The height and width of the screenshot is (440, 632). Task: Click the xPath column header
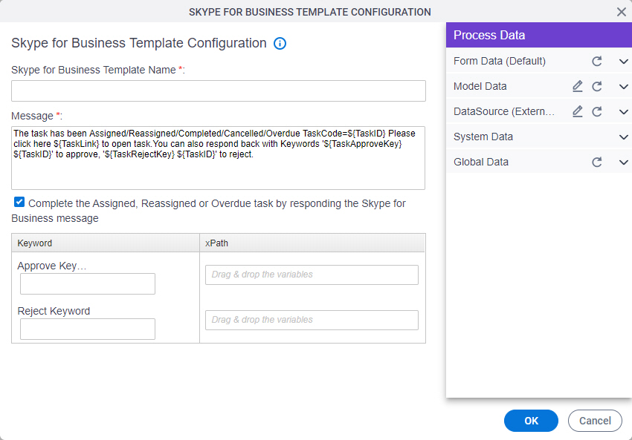pyautogui.click(x=312, y=243)
